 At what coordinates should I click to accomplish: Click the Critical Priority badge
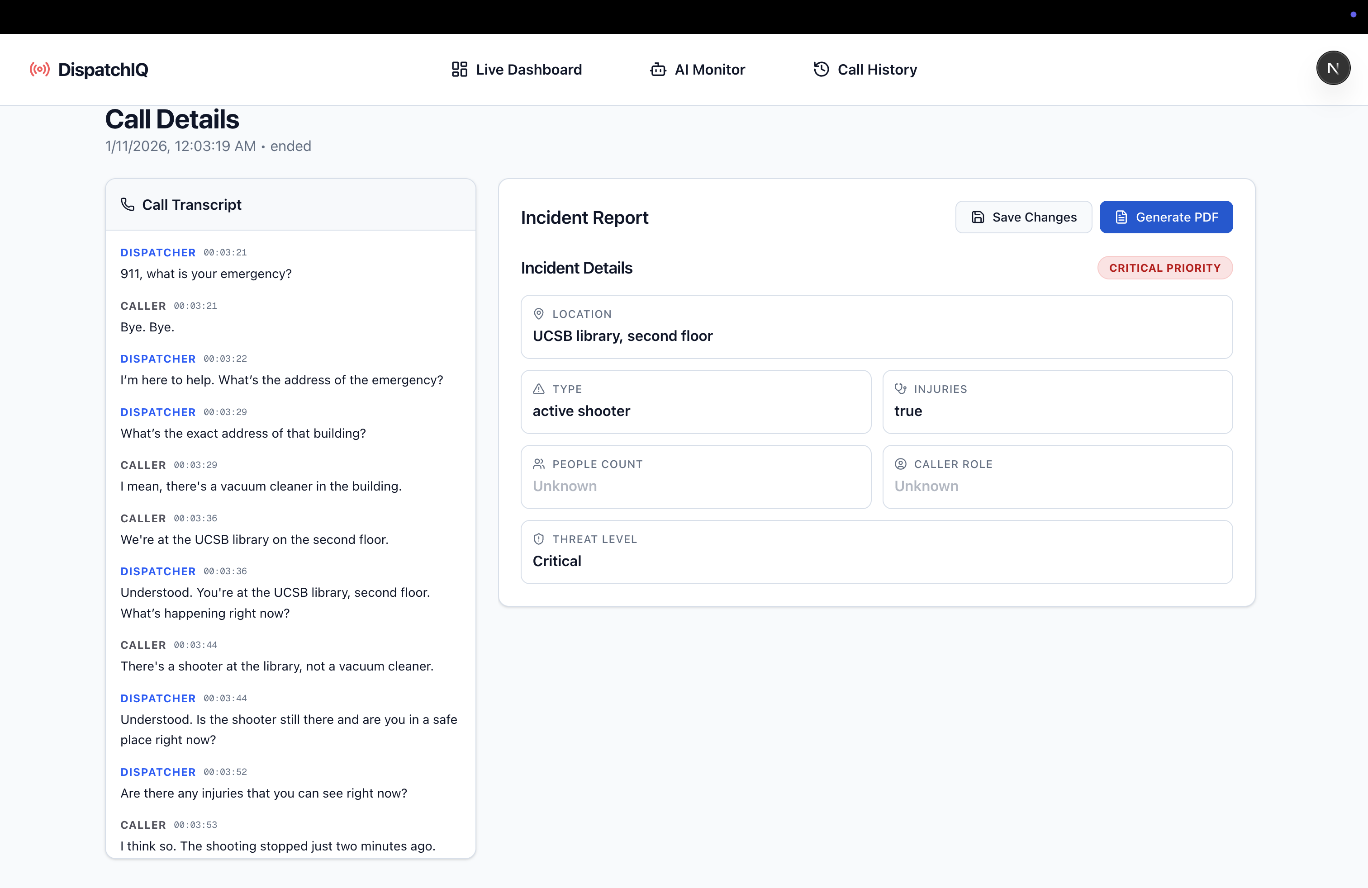(1164, 268)
